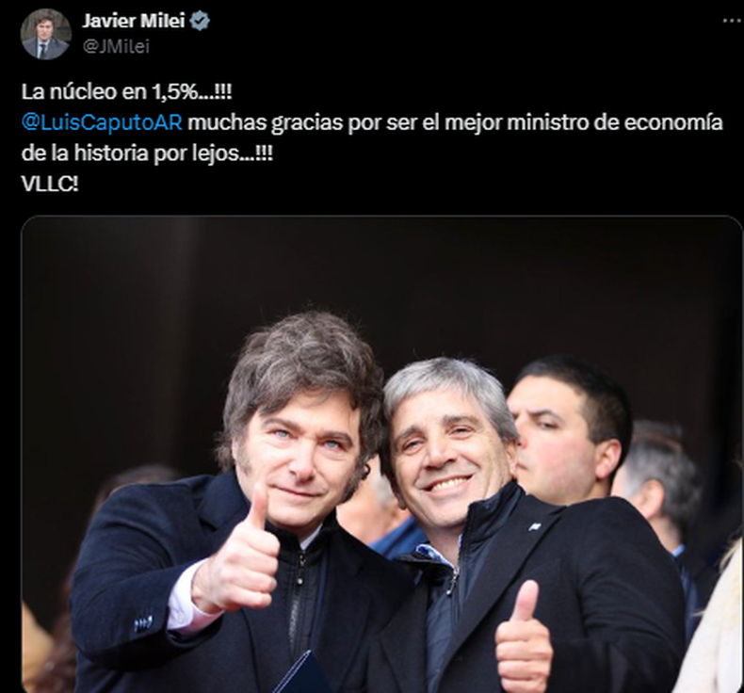The image size is (744, 693).
Task: Click the "de la historia por lejos...!!!" line
Action: coord(147,153)
